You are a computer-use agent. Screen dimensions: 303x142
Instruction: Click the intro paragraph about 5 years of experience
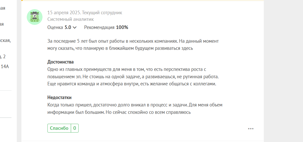(133, 45)
